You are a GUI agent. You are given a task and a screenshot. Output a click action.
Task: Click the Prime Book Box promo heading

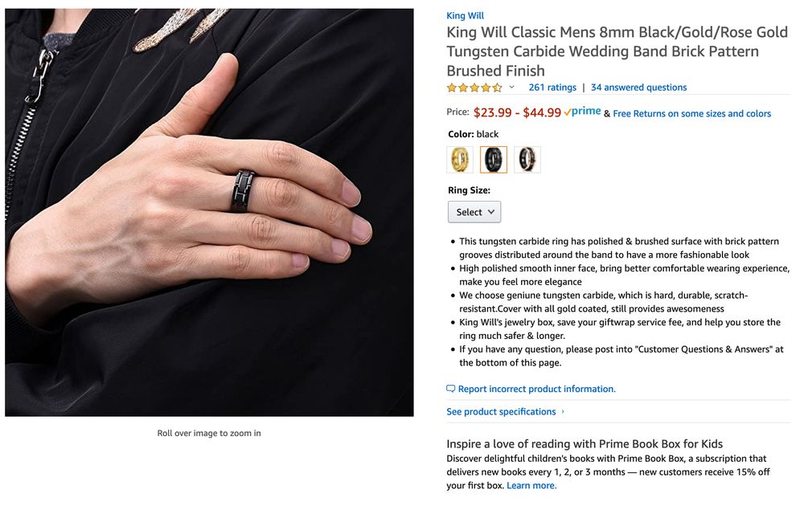click(x=585, y=444)
